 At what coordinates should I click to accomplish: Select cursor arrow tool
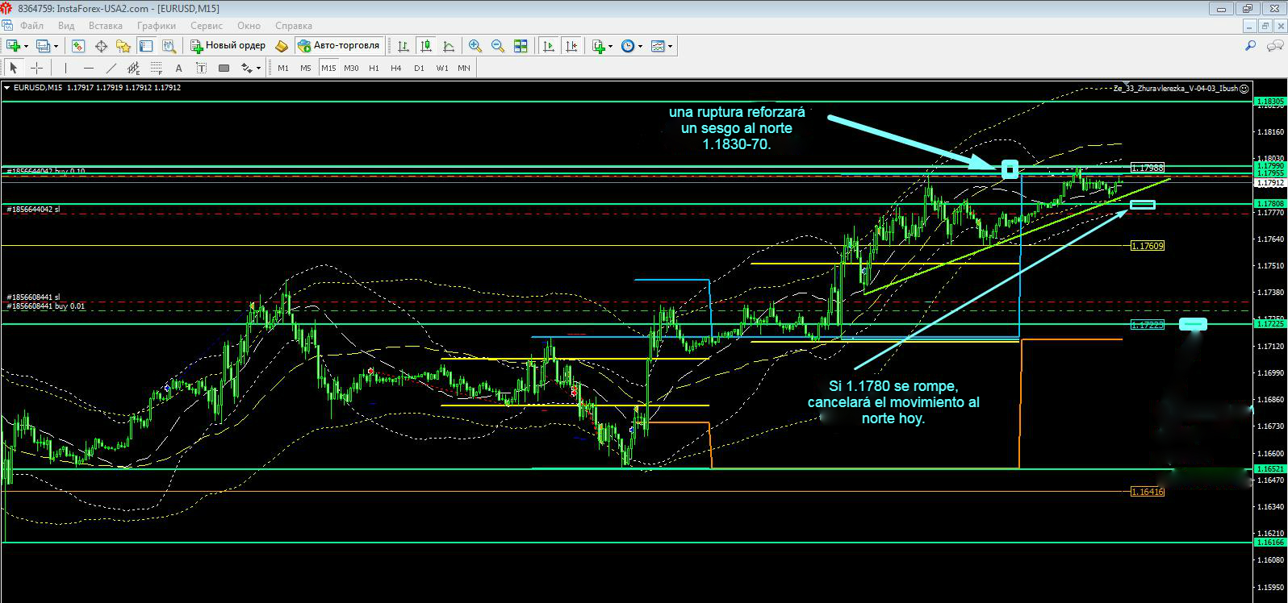(x=14, y=68)
